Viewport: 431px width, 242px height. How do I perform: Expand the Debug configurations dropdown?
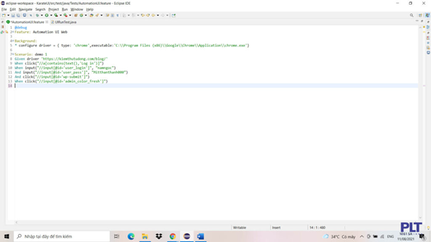(x=42, y=15)
